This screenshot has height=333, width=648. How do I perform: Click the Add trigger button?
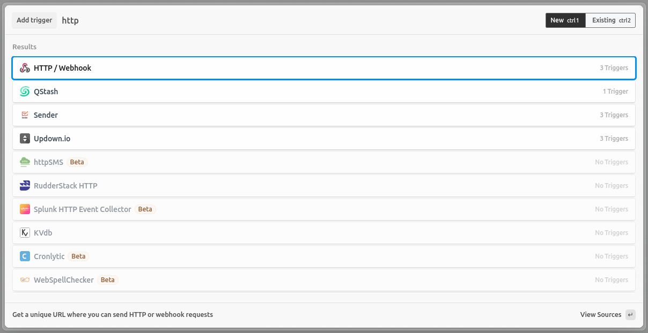(x=34, y=20)
